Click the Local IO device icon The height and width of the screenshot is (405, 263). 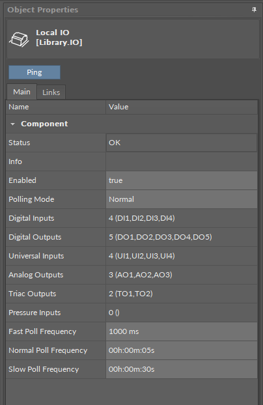click(20, 39)
